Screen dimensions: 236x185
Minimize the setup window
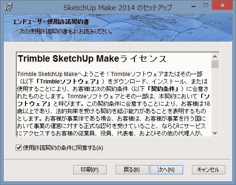(193, 6)
